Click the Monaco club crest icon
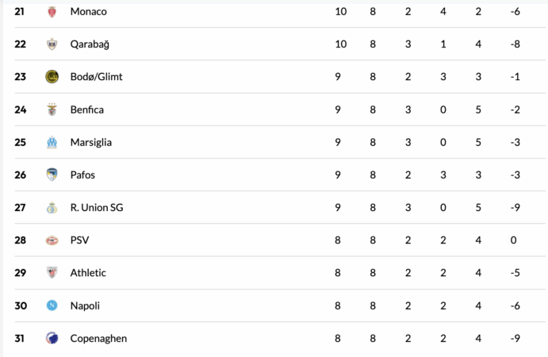This screenshot has height=357, width=548. click(x=52, y=12)
